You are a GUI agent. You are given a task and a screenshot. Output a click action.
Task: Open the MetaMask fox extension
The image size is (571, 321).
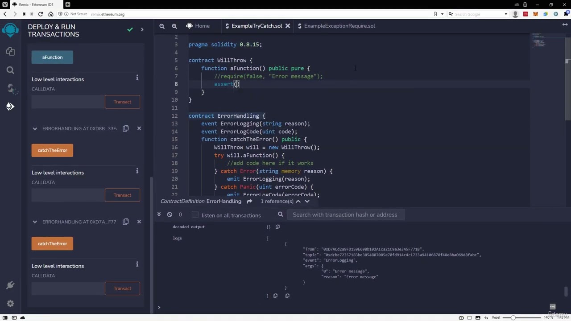click(x=536, y=14)
